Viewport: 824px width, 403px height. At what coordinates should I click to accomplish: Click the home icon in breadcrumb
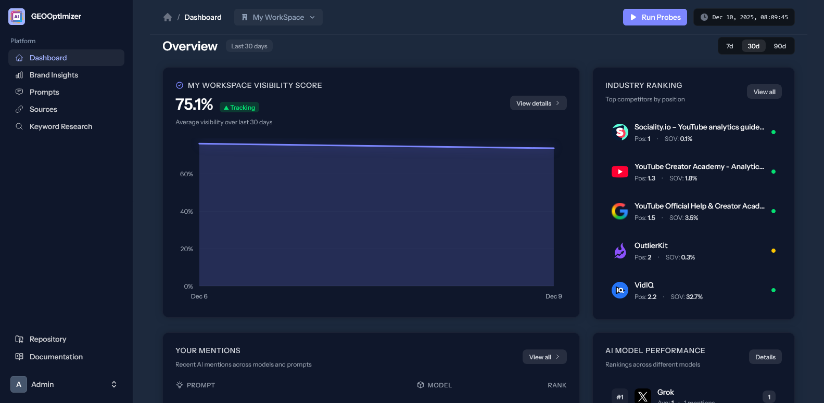coord(168,17)
